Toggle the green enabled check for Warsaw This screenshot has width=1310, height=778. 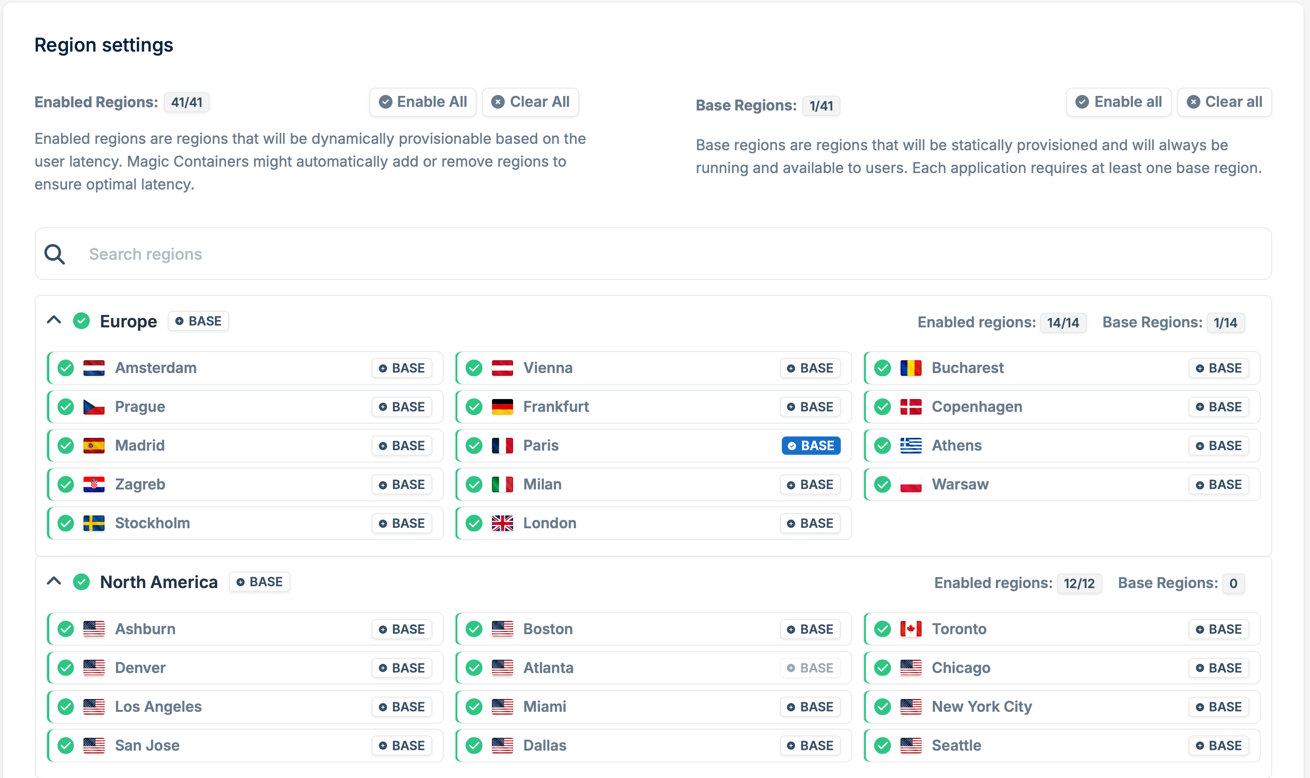(x=882, y=484)
